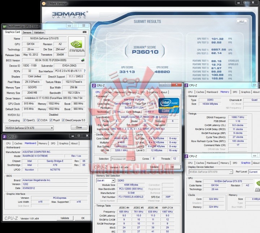Screen dimensions: 260x233
Task: Open the Display Device Selection dropdown
Action: (211, 172)
